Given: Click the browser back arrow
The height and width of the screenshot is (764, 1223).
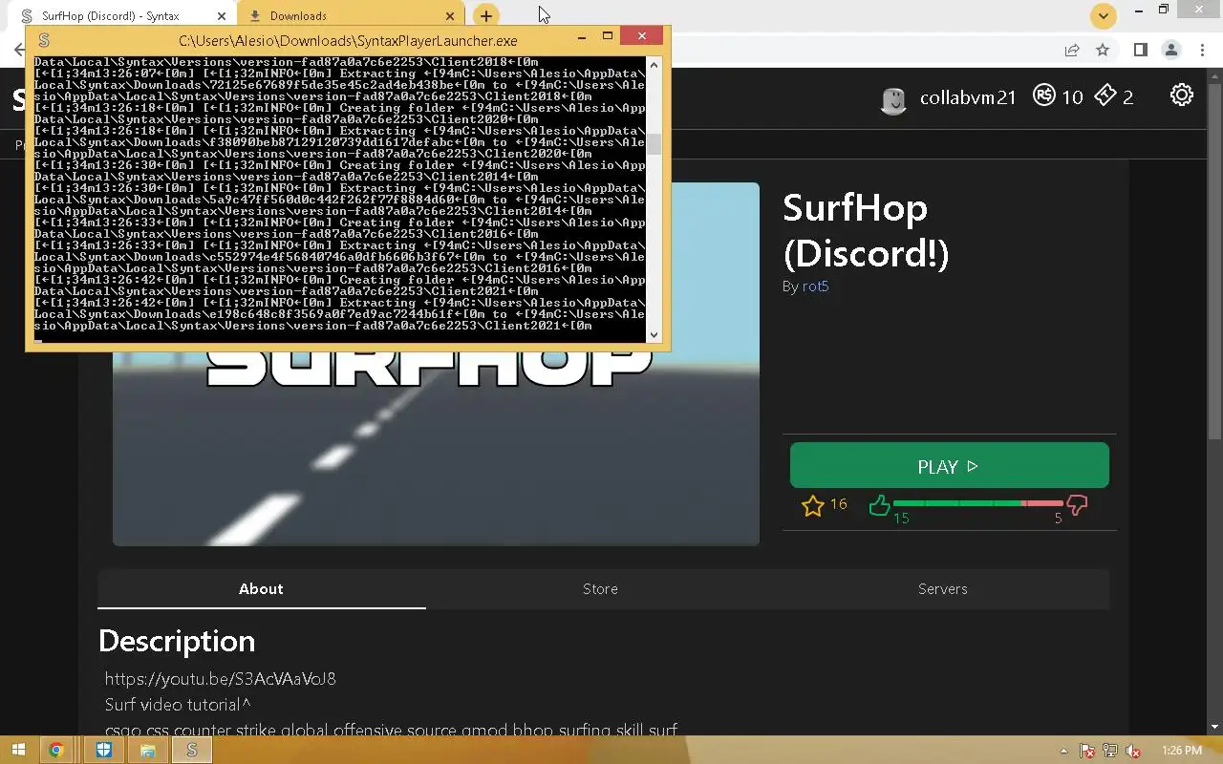Looking at the screenshot, I should [x=19, y=50].
